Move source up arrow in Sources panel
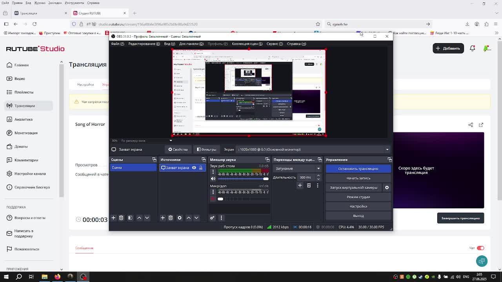This screenshot has width=502, height=282. 189,218
